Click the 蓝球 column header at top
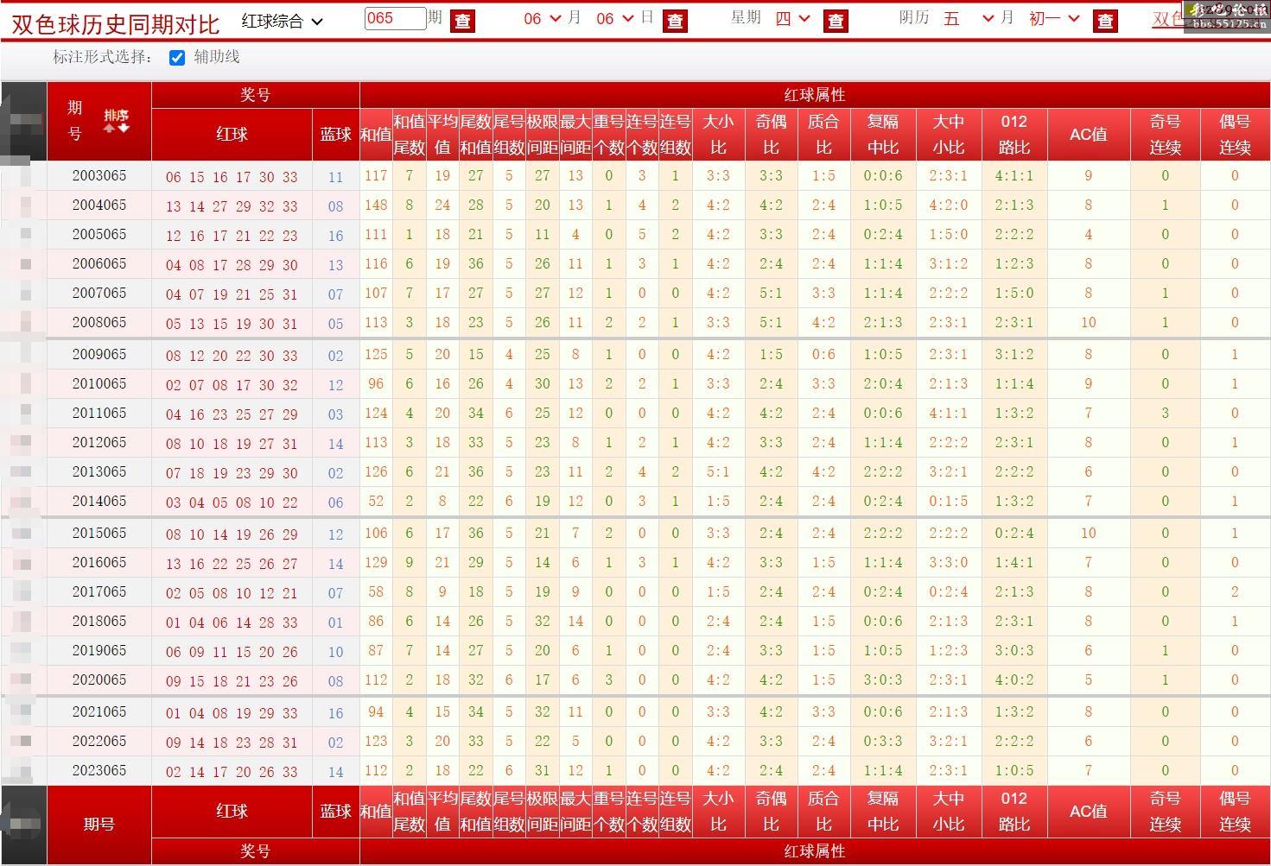1271x866 pixels. (335, 135)
